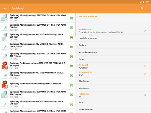Add Funktionserhaltdose WKE 3 0472528 to cart
This screenshot has height=113, width=151.
[x=71, y=66]
